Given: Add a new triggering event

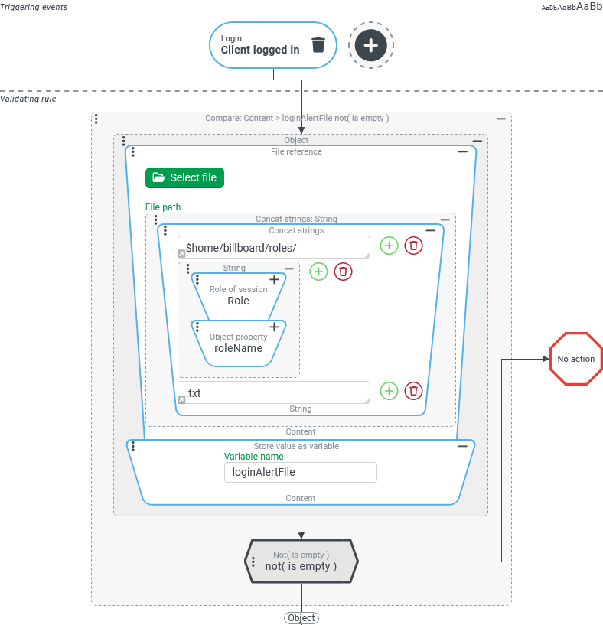Looking at the screenshot, I should (x=371, y=45).
